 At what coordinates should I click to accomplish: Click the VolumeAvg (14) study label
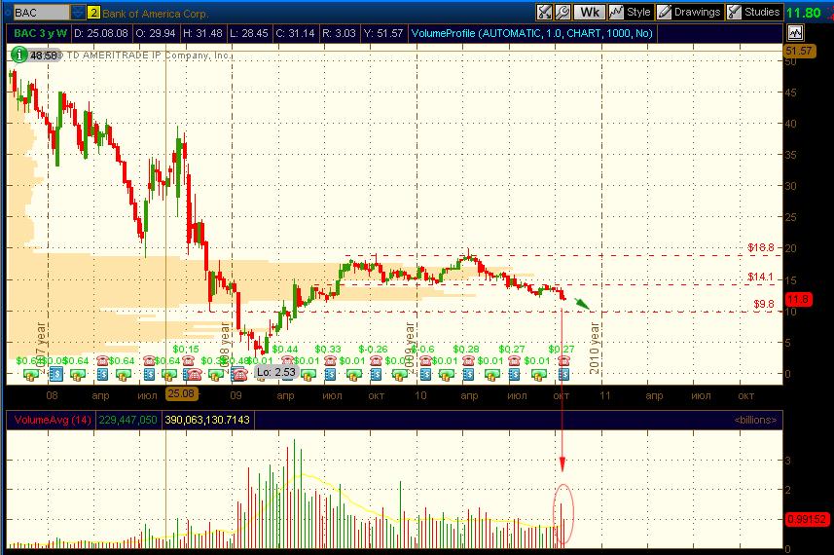51,420
